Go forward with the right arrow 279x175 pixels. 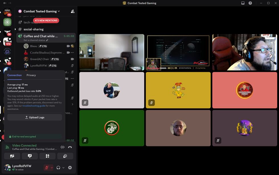(10, 3)
